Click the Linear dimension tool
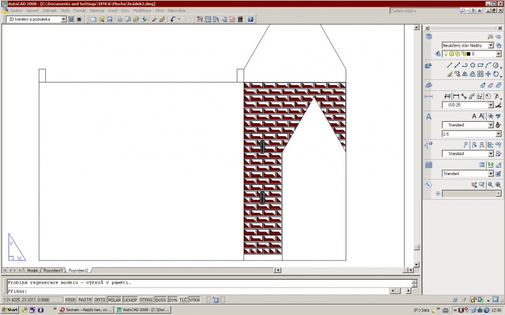505x315 pixels. pos(456,96)
